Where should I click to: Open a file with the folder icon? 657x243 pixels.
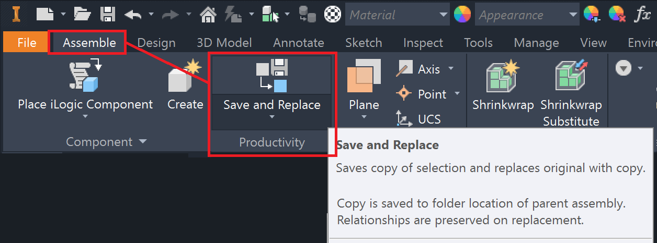click(x=83, y=14)
